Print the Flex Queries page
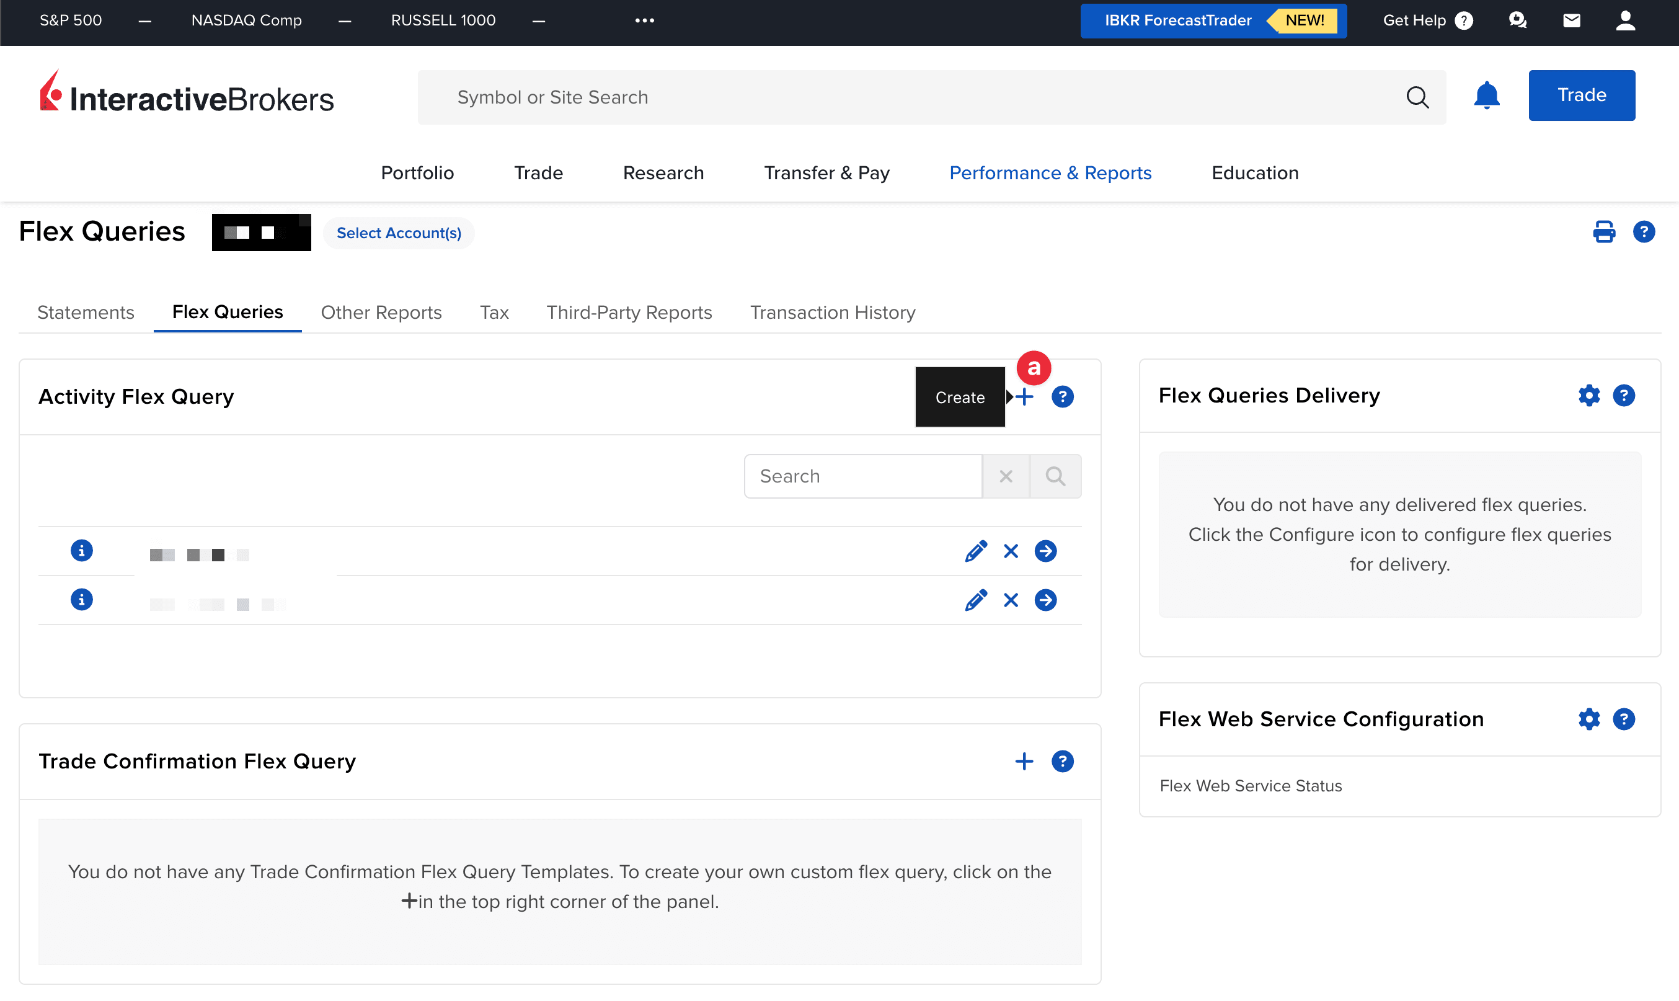This screenshot has width=1679, height=1001. point(1603,232)
